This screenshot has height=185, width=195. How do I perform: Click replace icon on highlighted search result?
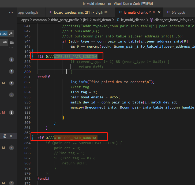[5, 136]
